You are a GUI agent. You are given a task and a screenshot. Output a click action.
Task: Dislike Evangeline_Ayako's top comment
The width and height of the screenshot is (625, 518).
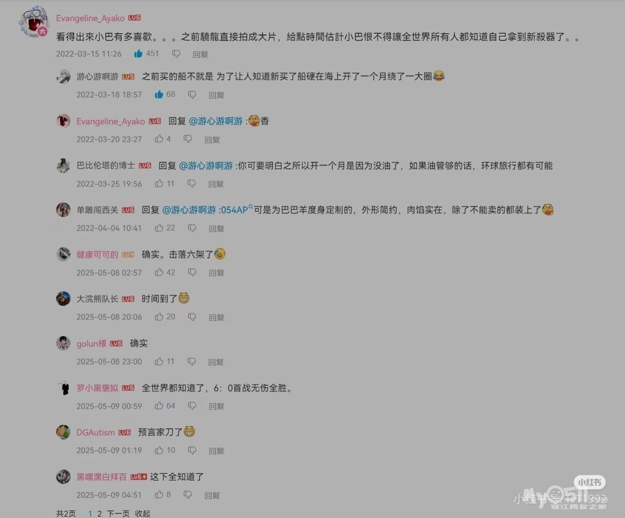tap(176, 54)
